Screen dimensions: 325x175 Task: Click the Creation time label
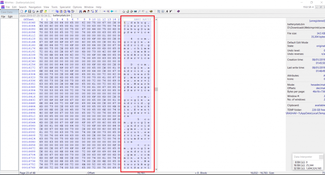(295, 60)
